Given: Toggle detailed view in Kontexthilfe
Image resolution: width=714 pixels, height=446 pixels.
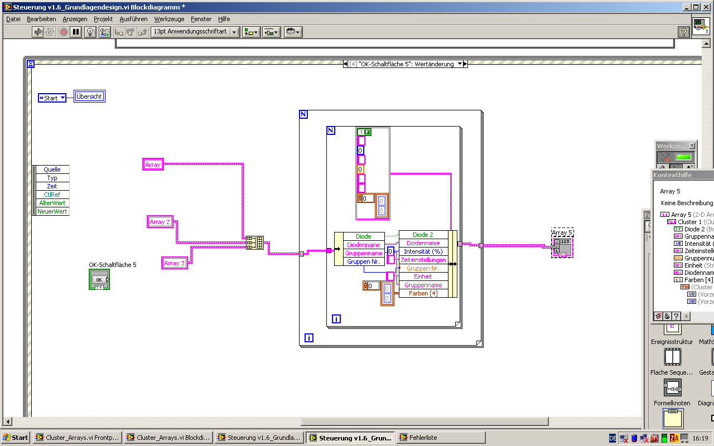Looking at the screenshot, I should (x=658, y=316).
